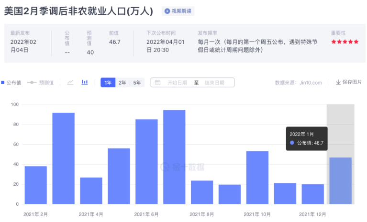Select the 2年 time range tab
Screen dimensions: 367x222
(122, 83)
